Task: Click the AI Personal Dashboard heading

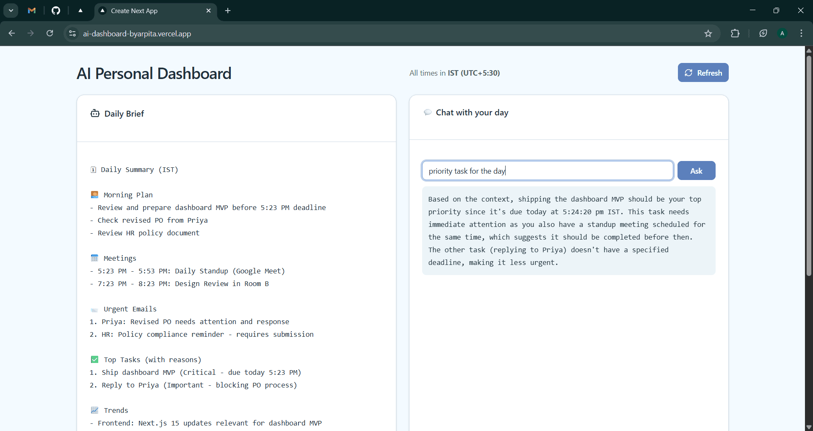Action: [x=154, y=74]
